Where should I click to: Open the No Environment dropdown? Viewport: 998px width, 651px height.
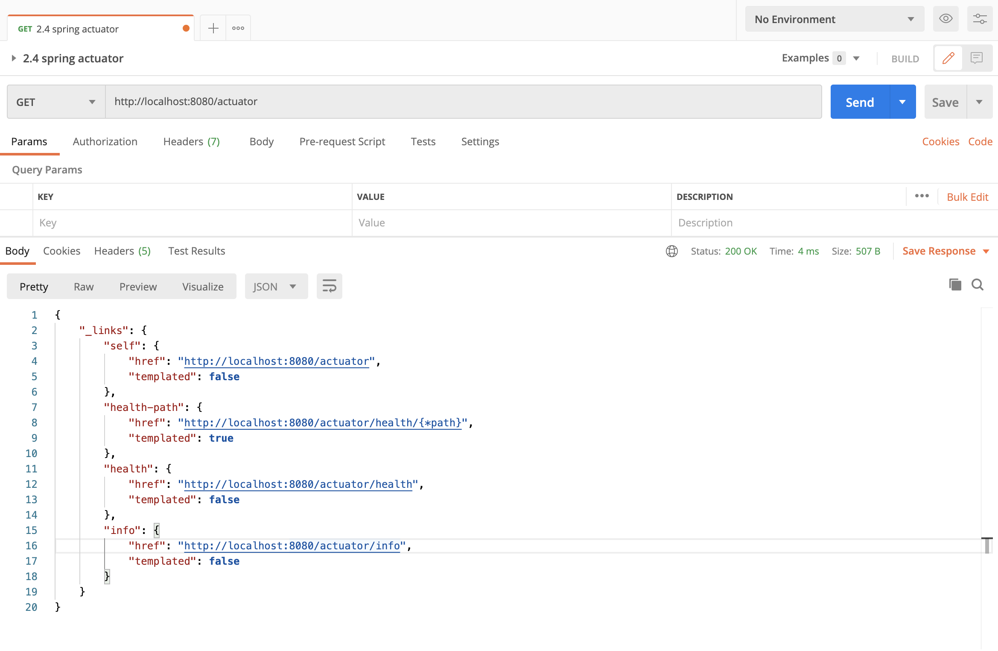click(x=834, y=19)
